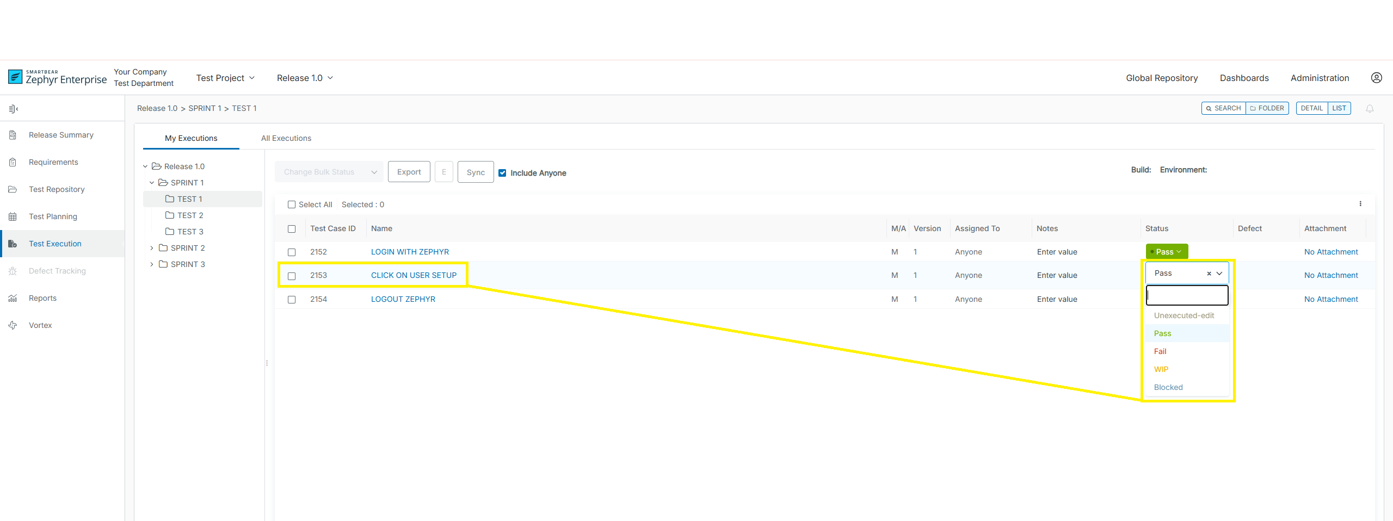The width and height of the screenshot is (1393, 521).
Task: Check the Select All checkbox
Action: click(292, 204)
